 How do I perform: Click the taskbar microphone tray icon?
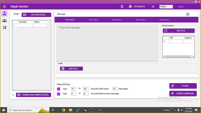tap(178, 110)
